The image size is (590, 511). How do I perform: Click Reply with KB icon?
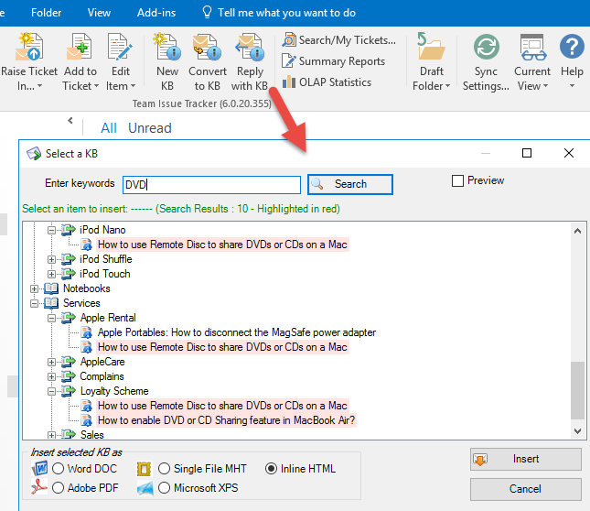pyautogui.click(x=250, y=47)
